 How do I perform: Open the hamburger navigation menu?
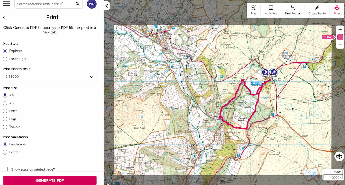tap(6, 4)
